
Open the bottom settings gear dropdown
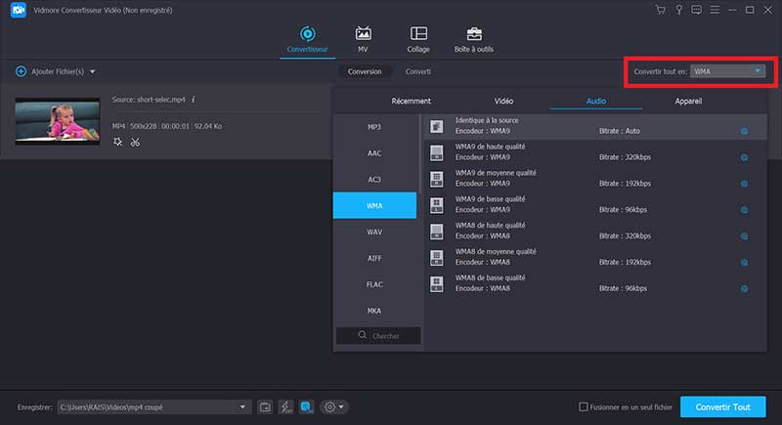[333, 407]
